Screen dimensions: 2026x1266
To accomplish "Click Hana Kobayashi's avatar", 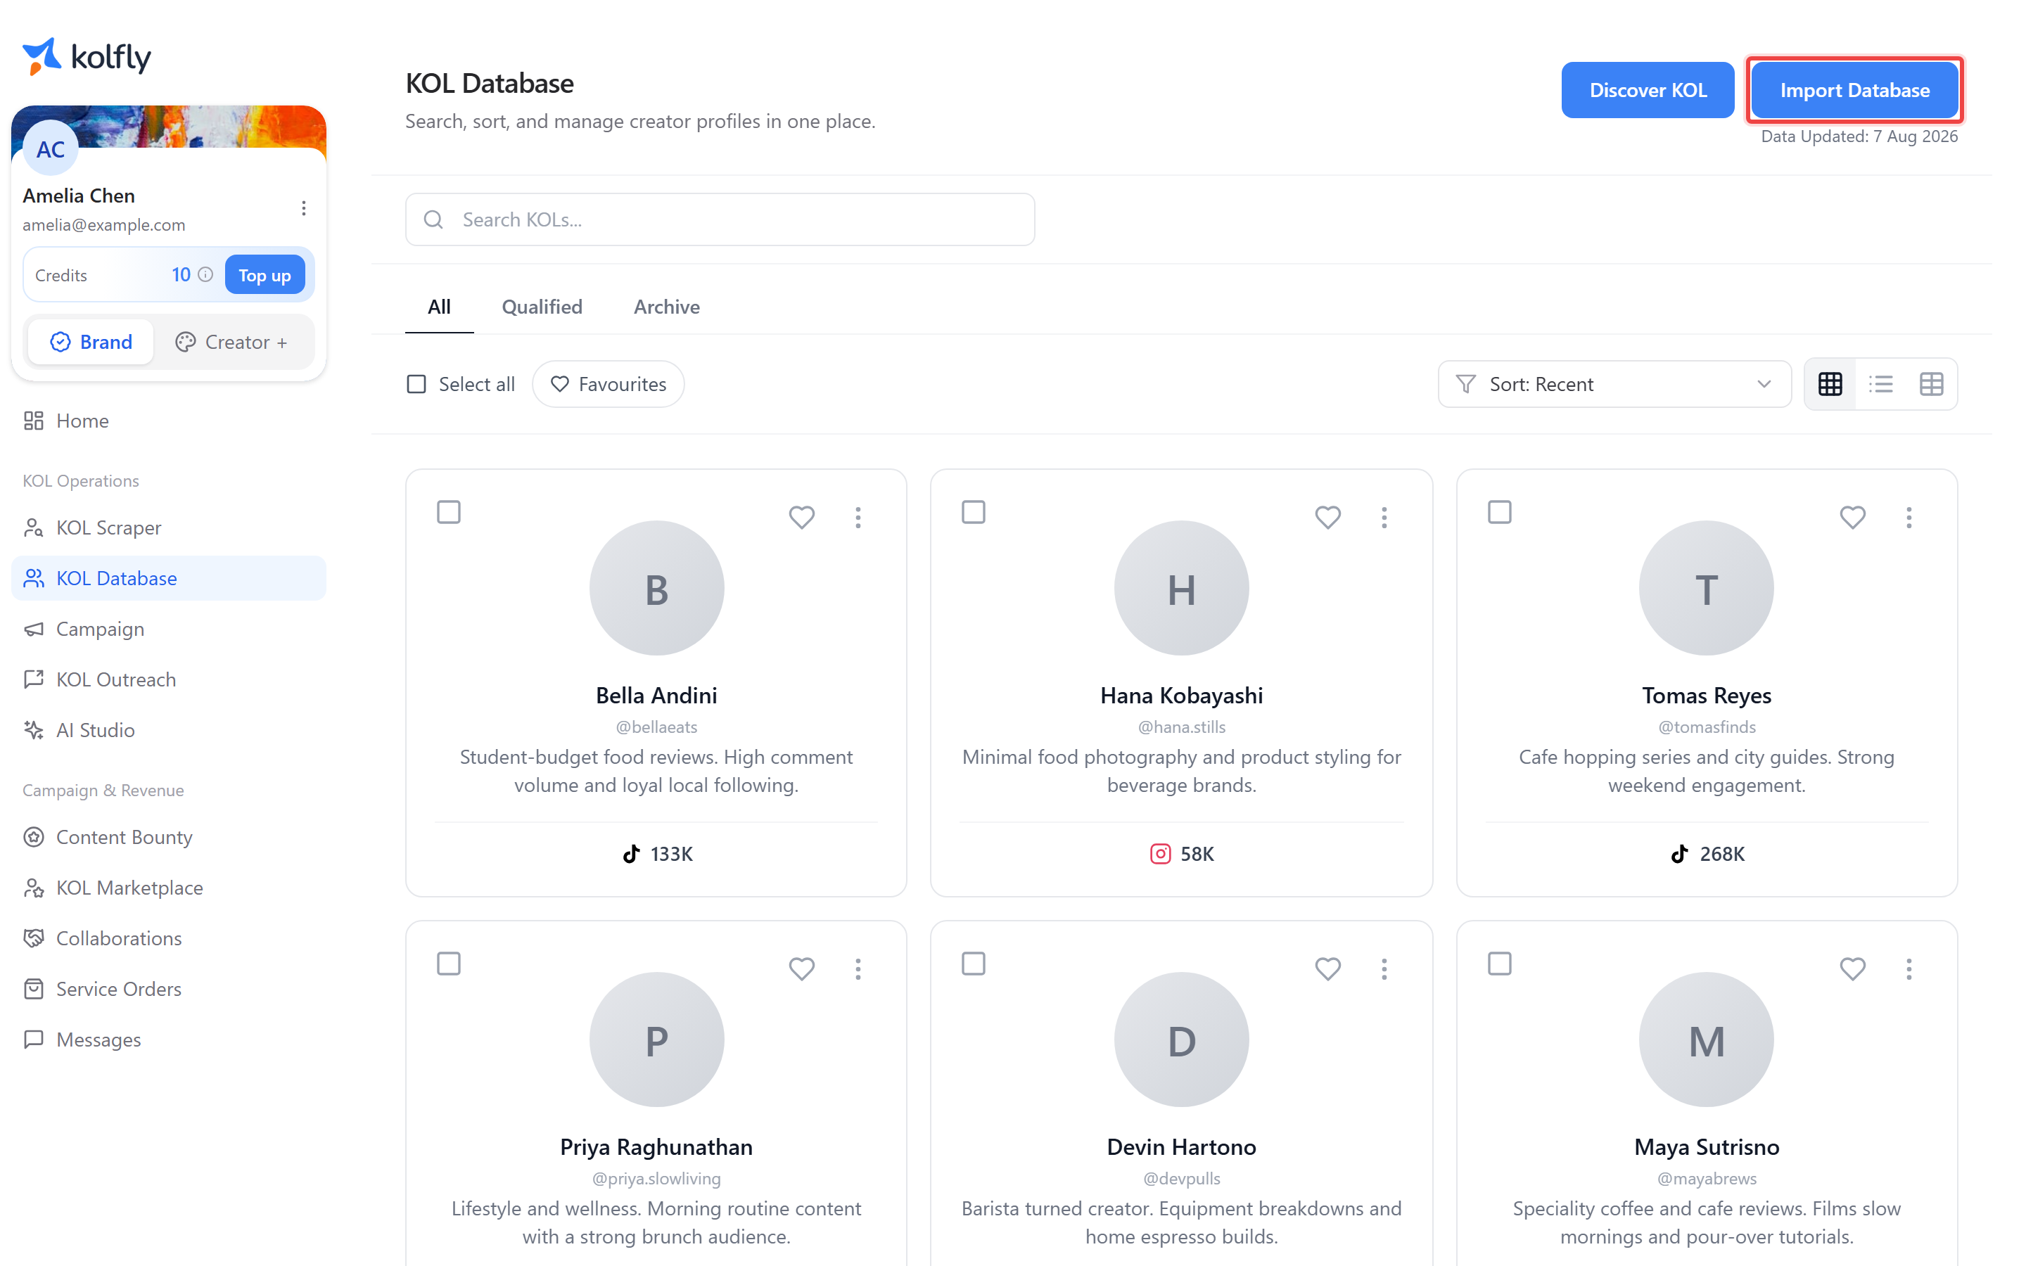I will [1181, 588].
